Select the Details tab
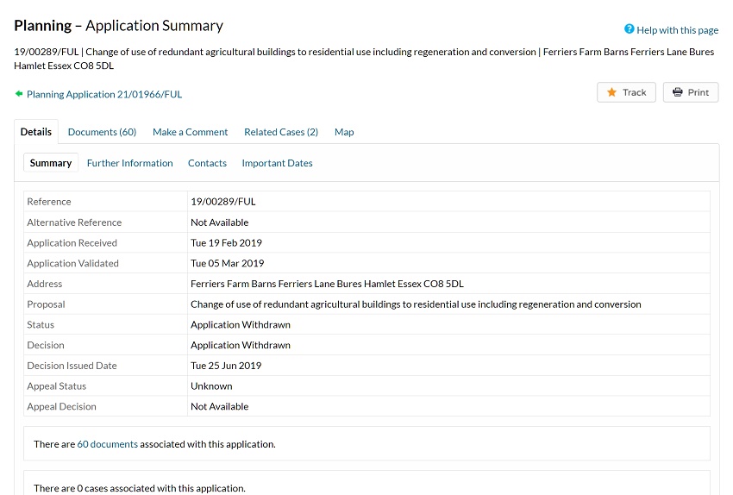733x495 pixels. tap(36, 132)
